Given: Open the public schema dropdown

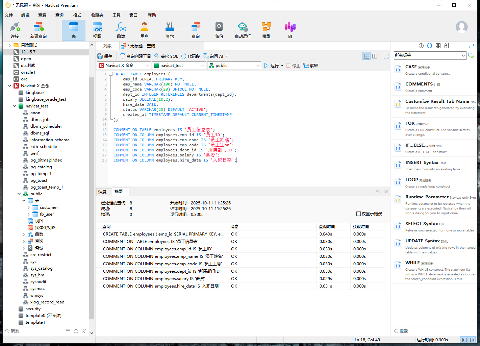Looking at the screenshot, I should [x=234, y=66].
